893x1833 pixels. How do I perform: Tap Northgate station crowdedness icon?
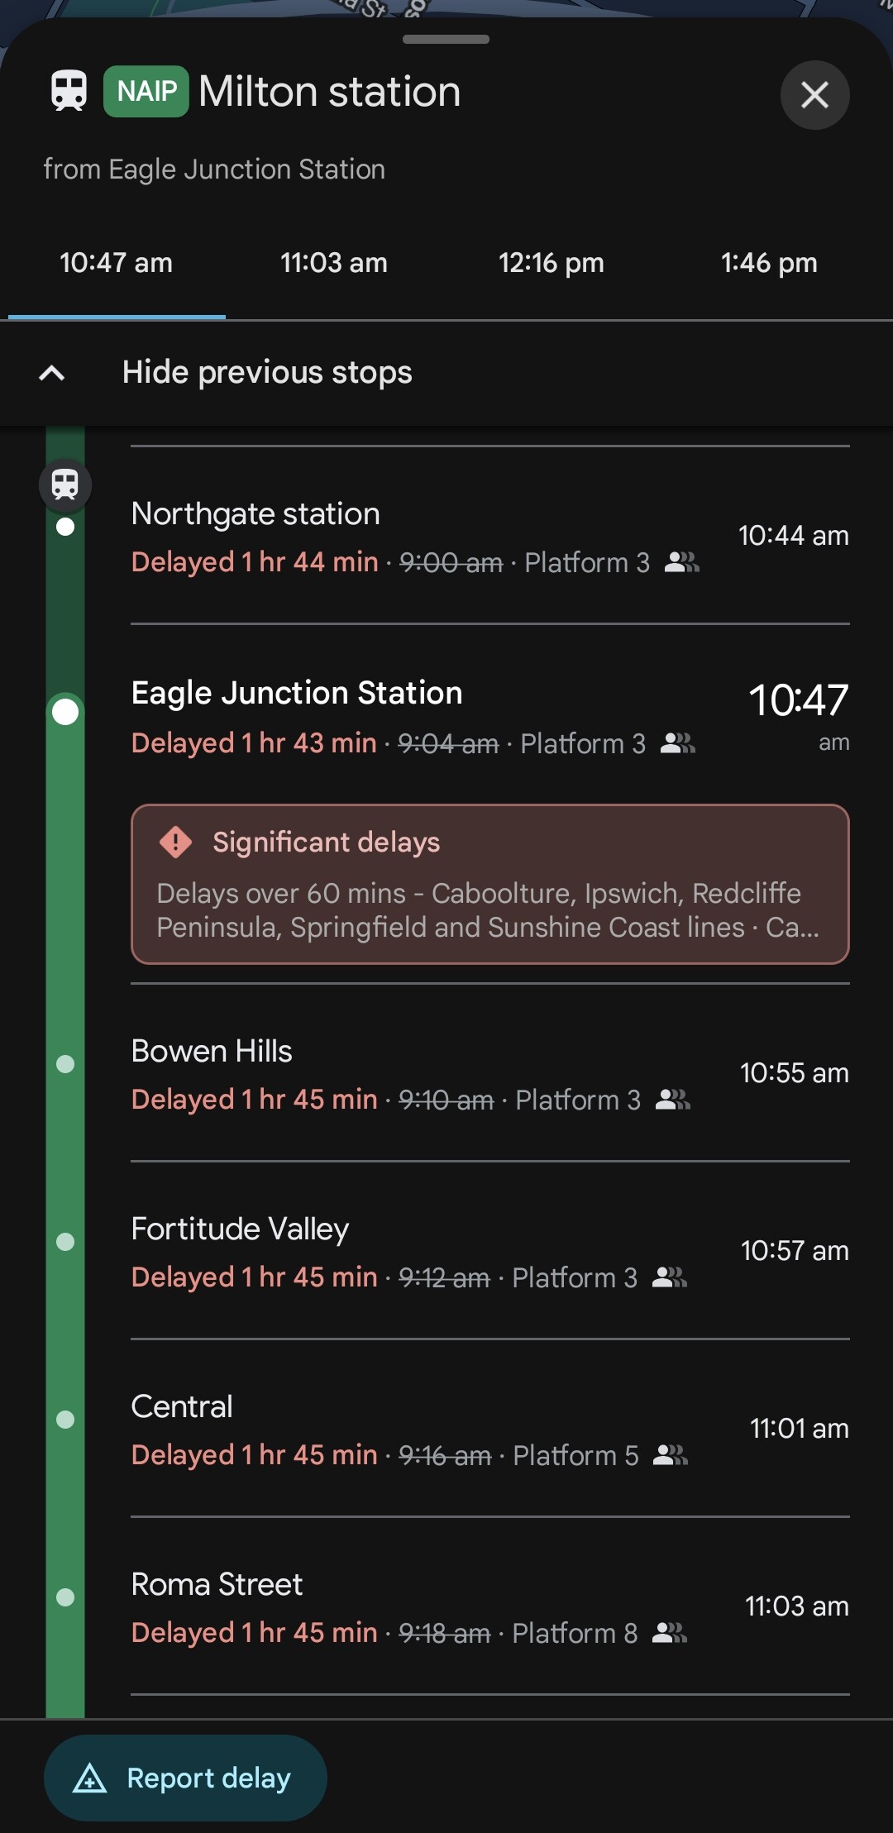[x=682, y=563]
